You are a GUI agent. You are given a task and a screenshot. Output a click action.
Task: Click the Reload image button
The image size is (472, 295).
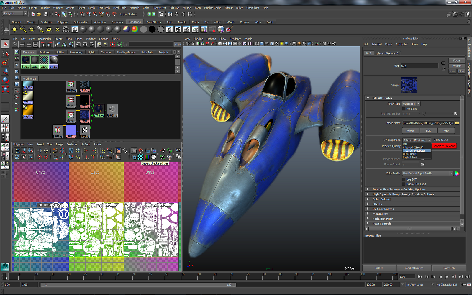pos(410,131)
